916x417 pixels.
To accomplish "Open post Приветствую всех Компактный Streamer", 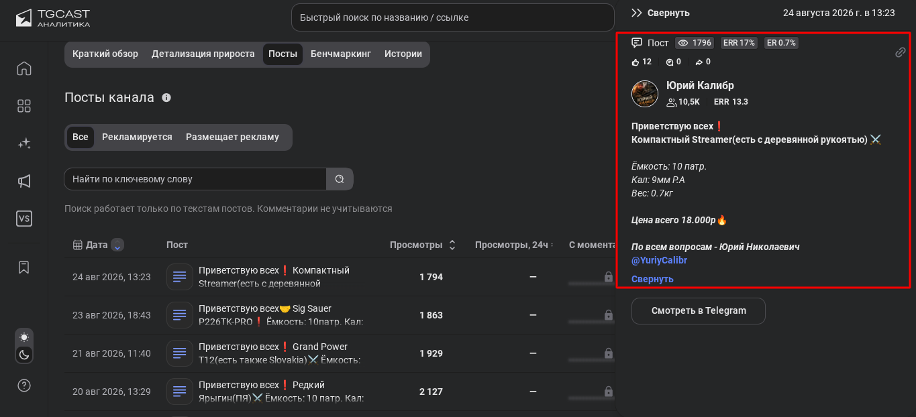I will coord(274,277).
